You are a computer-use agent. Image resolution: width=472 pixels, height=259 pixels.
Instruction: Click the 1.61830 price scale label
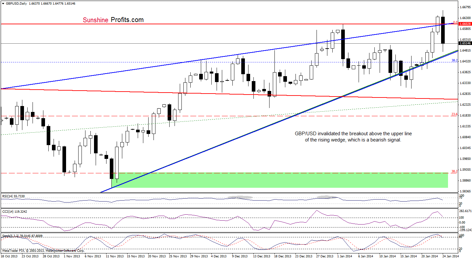click(465, 115)
